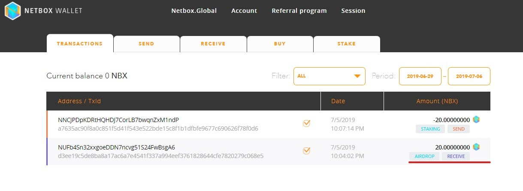This screenshot has width=523, height=191.
Task: Open the Receive tab
Action: 213,44
